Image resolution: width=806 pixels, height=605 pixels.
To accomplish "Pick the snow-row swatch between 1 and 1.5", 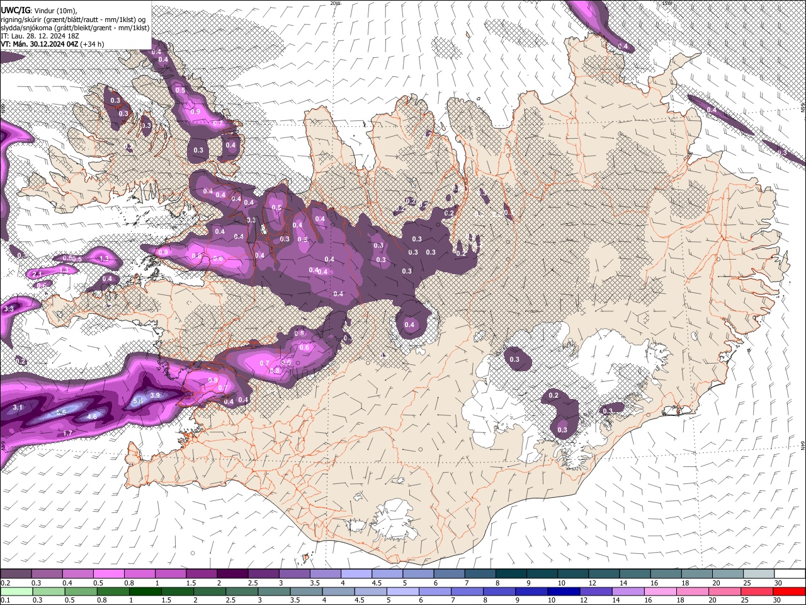I will (x=171, y=574).
